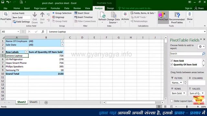Click the Ungroup command
Screen dimensions: 207x116
point(58,17)
